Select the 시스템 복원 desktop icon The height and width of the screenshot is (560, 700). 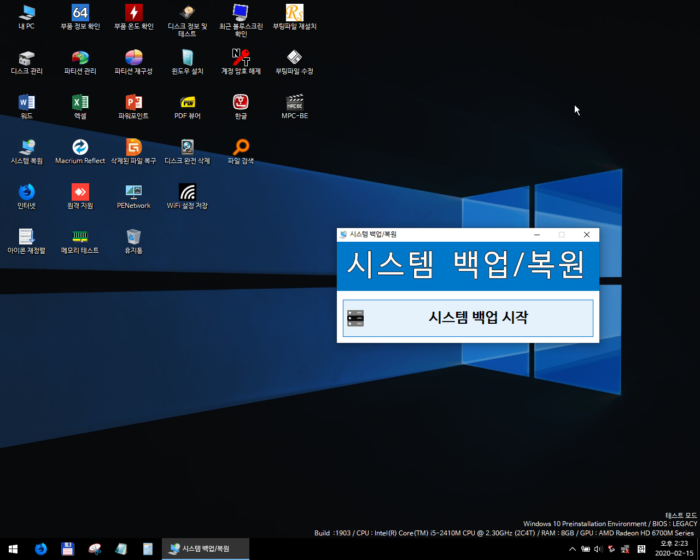tap(26, 151)
